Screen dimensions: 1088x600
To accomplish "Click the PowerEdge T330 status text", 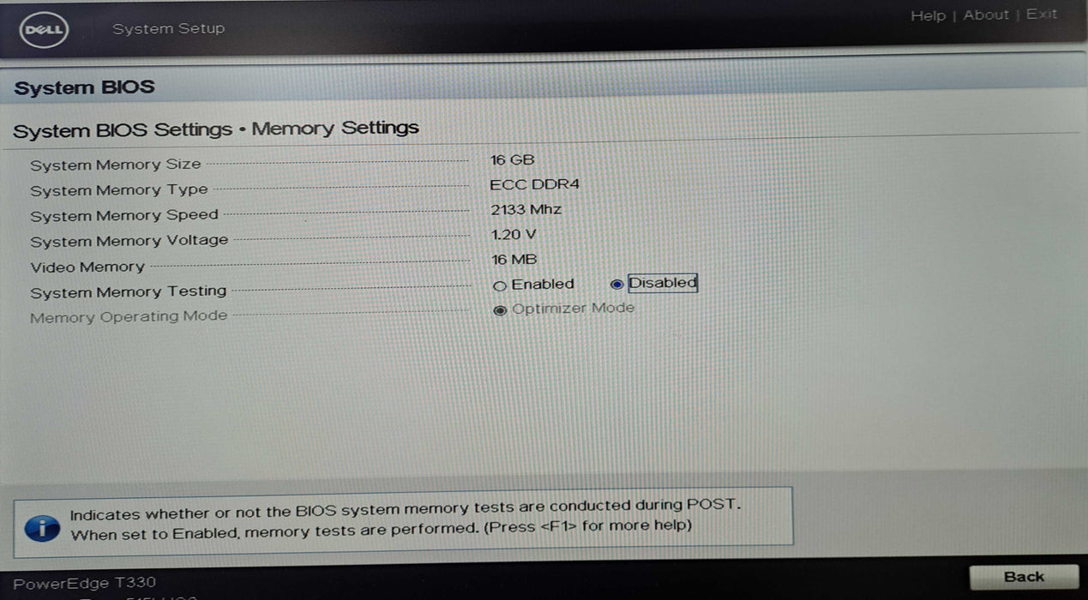I will coord(84,582).
